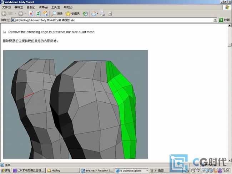The height and width of the screenshot is (174, 232).
Task: Click the Subdvision Body Model title text
Action: click(x=19, y=2)
